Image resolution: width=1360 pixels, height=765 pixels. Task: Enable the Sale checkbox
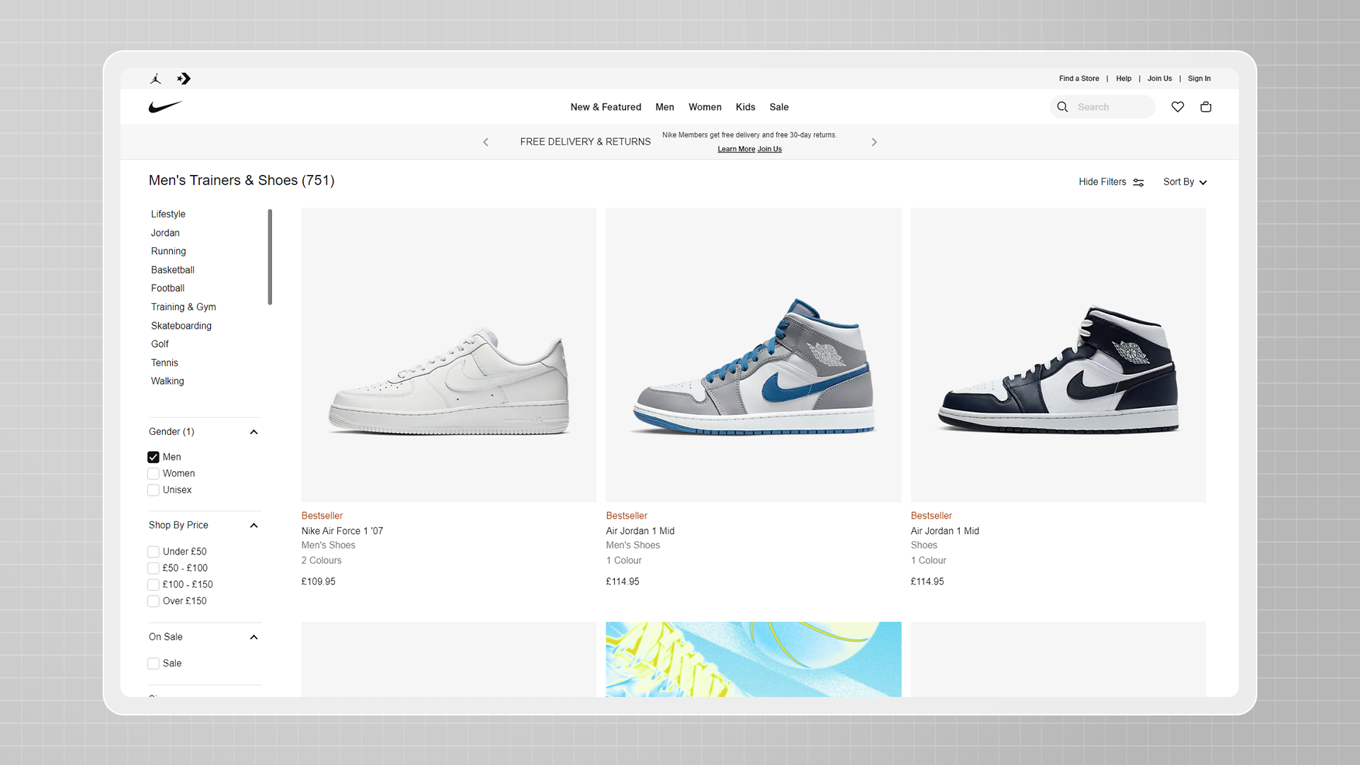pos(154,664)
